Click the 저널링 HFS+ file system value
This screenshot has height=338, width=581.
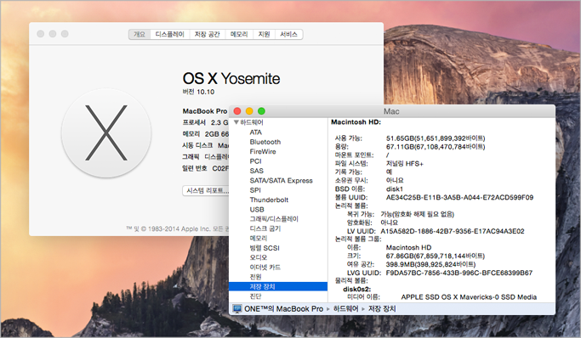click(x=405, y=163)
